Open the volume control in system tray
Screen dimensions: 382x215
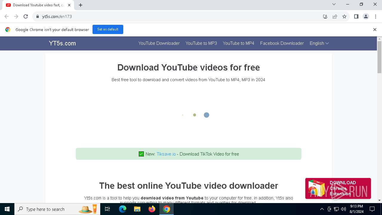pyautogui.click(x=344, y=209)
